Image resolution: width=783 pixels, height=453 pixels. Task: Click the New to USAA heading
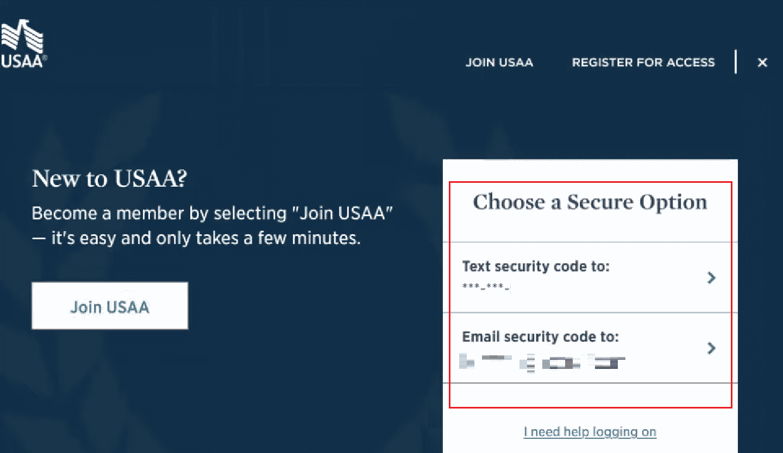click(110, 178)
